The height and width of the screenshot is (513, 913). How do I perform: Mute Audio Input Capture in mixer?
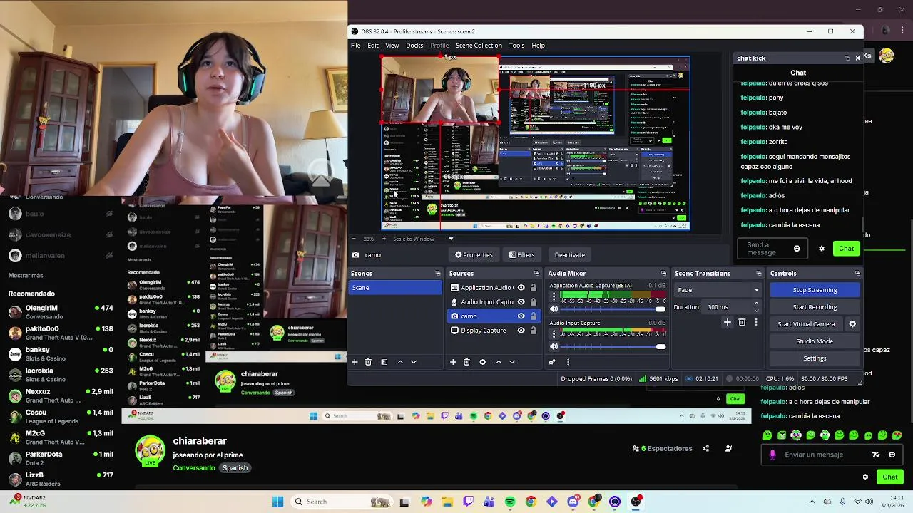coord(554,347)
